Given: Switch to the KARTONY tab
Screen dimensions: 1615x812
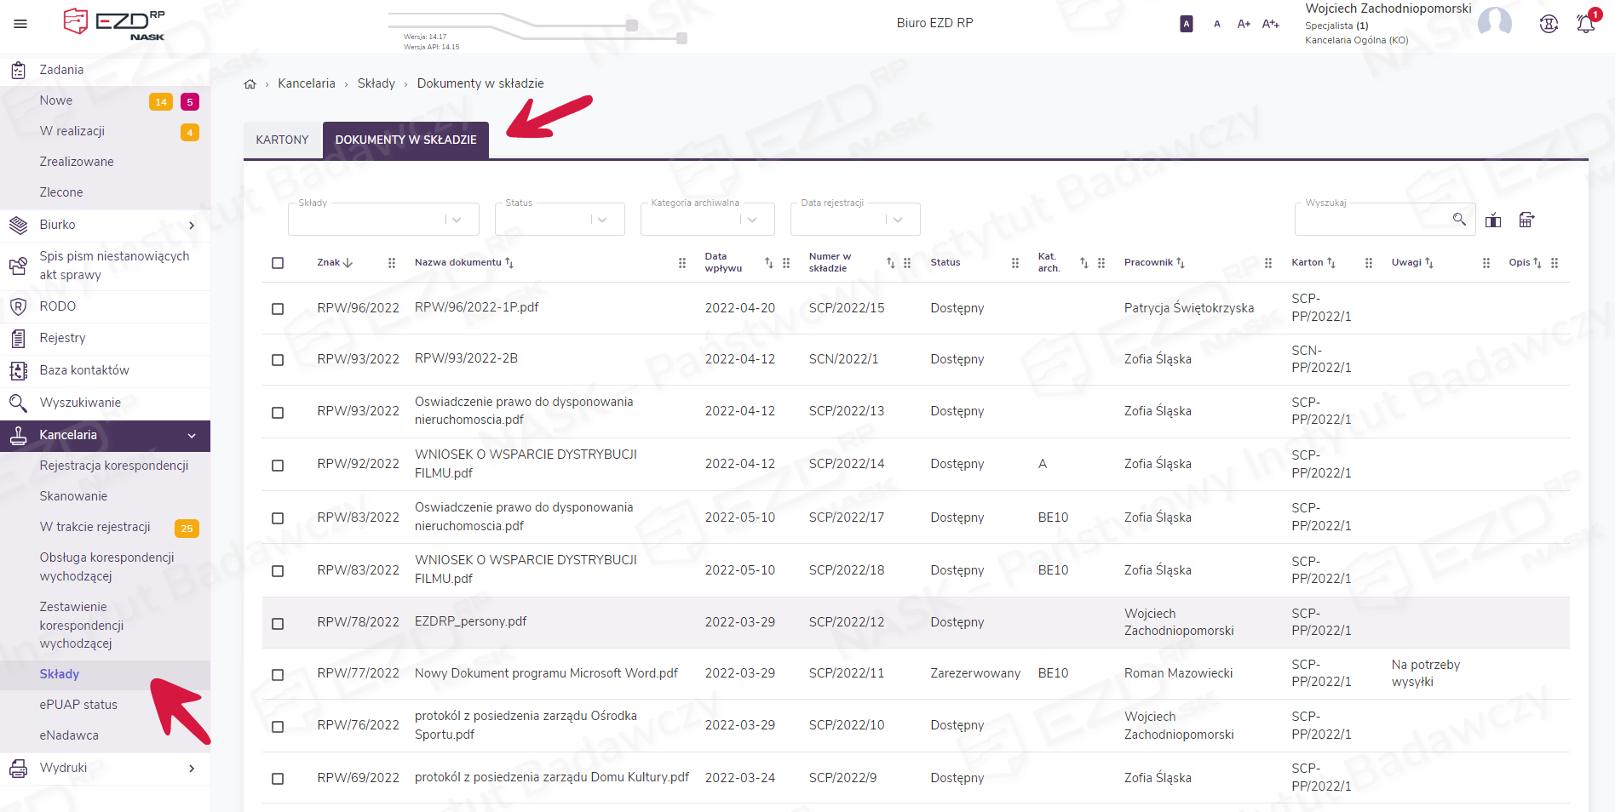Looking at the screenshot, I should [x=282, y=140].
